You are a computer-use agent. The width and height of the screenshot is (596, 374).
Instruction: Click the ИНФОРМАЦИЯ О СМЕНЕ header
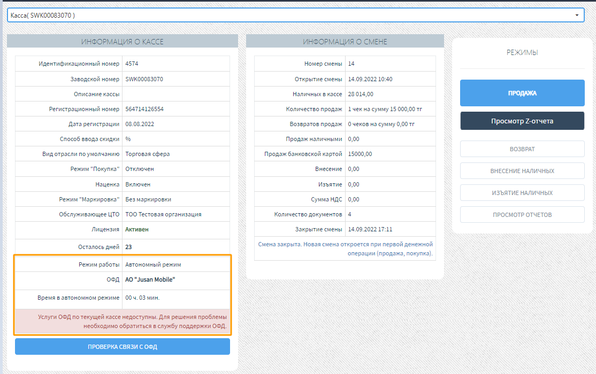point(345,42)
